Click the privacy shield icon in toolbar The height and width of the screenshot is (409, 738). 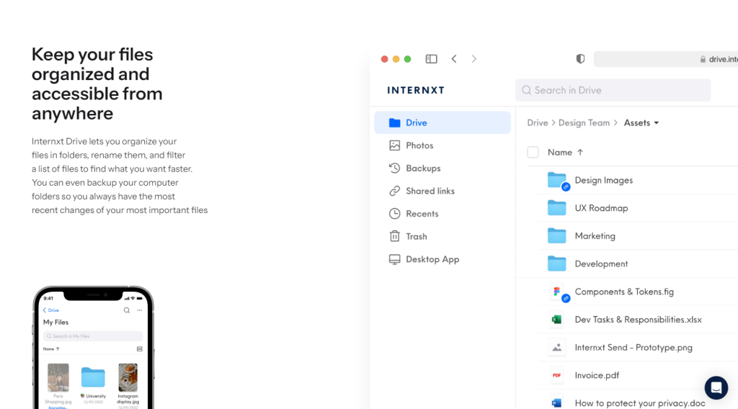580,59
